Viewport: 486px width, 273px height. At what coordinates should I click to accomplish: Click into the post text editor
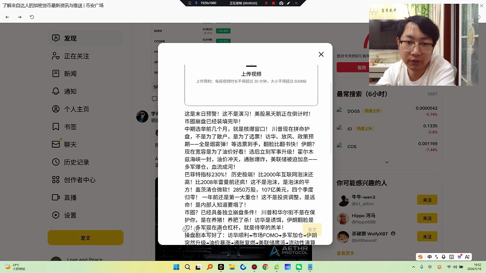(x=251, y=177)
